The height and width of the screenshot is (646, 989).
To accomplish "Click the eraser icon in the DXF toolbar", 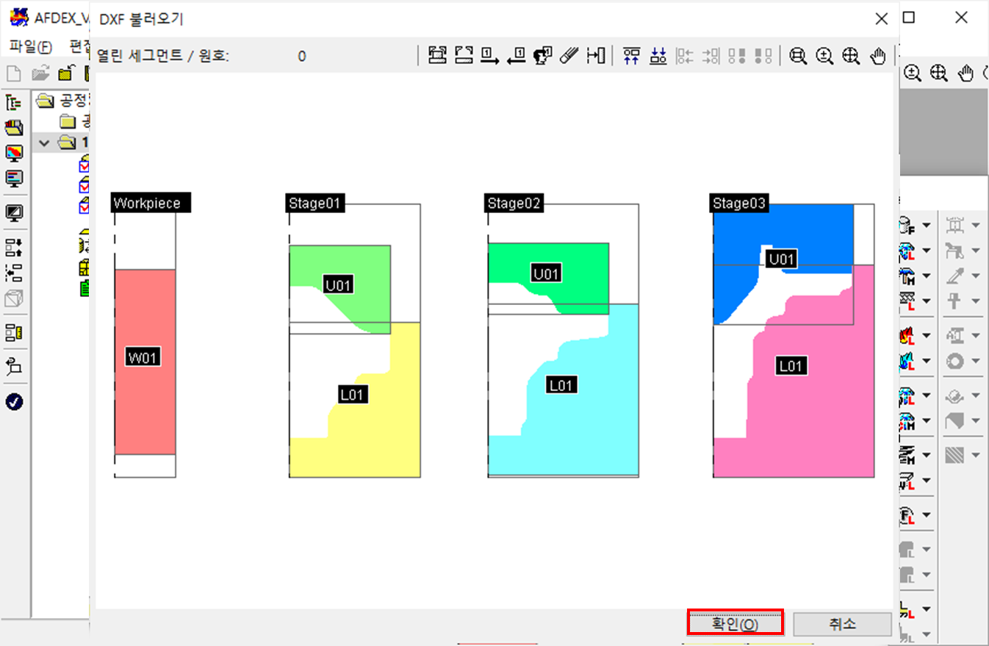I will tap(569, 56).
